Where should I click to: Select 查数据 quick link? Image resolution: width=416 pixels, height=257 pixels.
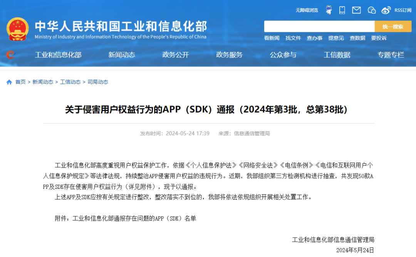(357, 38)
